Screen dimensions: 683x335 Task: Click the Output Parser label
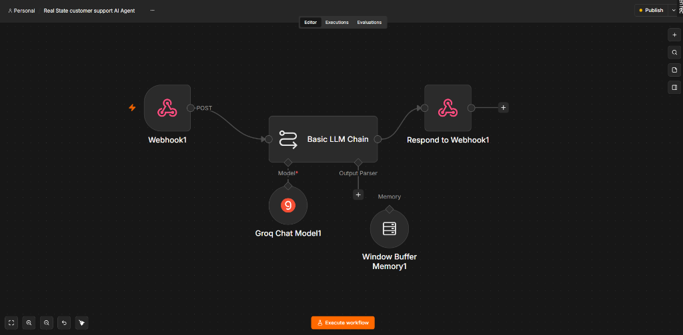(358, 173)
